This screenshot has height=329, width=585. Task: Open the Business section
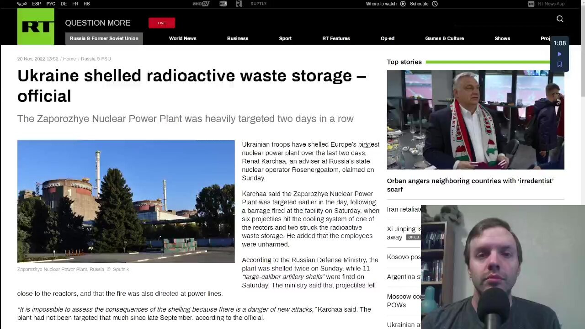point(238,38)
